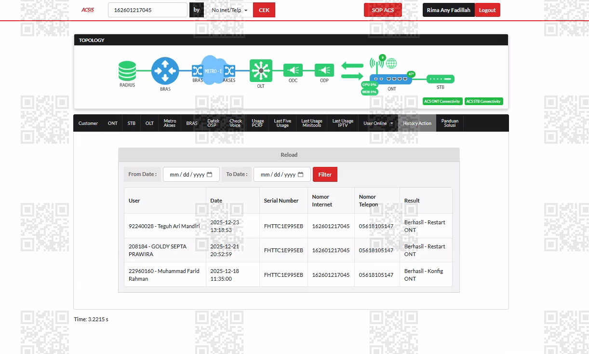Screen dimensions: 589x354
Task: Open the Last Usage IPTV tab
Action: pos(343,123)
